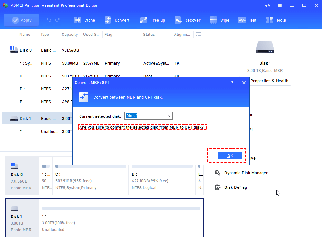The width and height of the screenshot is (322, 242).
Task: Click OK to confirm the conversion
Action: click(x=230, y=156)
